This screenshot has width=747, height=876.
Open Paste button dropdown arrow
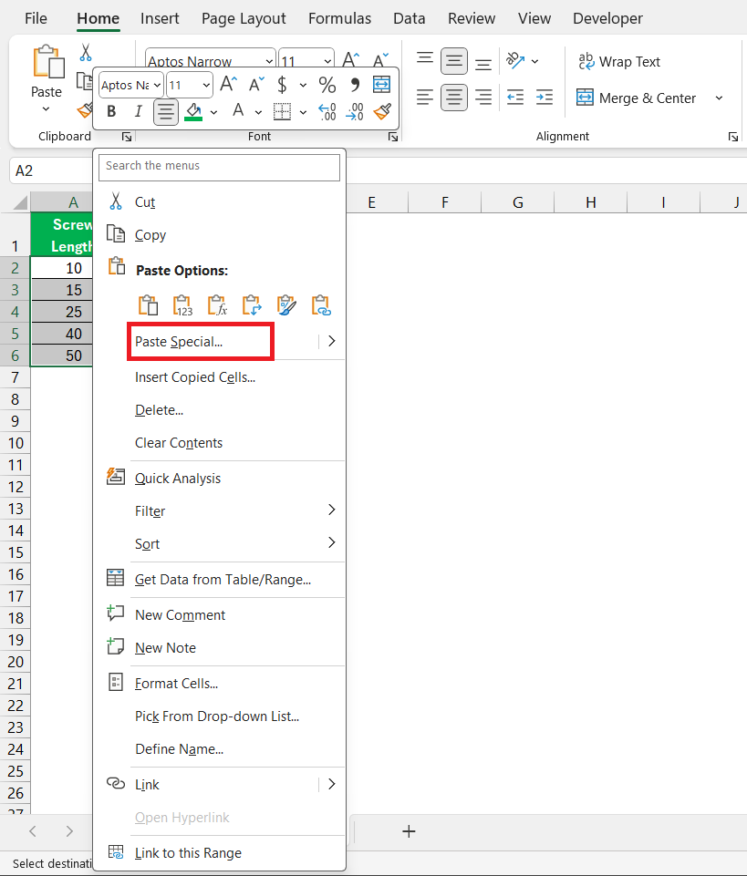(46, 109)
